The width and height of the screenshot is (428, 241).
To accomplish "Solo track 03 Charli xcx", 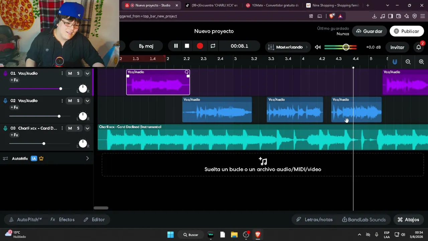I will click(x=78, y=128).
